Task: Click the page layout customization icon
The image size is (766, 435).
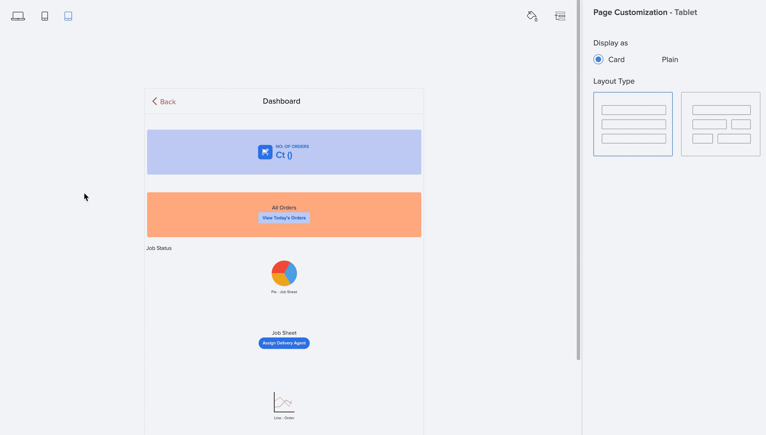Action: pyautogui.click(x=560, y=16)
